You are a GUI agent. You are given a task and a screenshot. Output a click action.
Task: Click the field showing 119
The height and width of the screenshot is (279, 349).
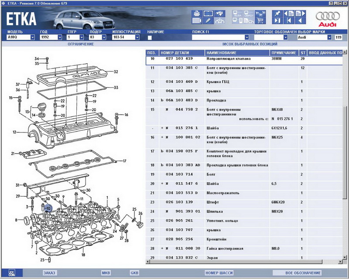click(339, 37)
